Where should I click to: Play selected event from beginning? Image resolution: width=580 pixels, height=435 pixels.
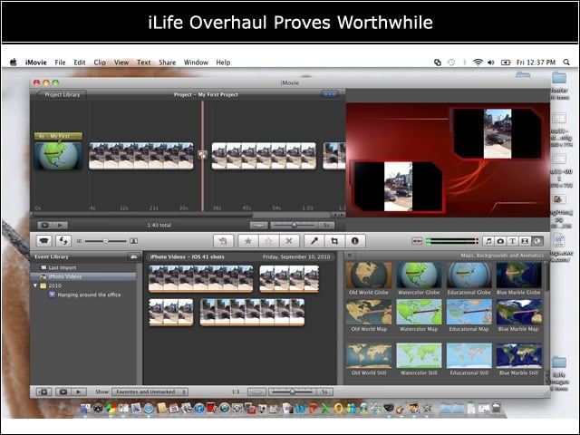coord(79,391)
